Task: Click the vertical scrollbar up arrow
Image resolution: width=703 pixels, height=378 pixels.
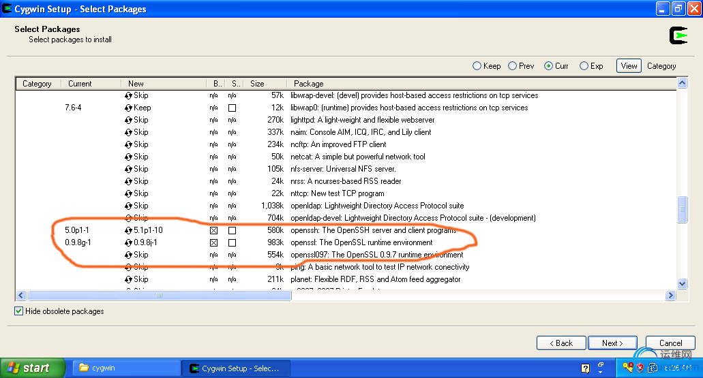Action: [x=682, y=83]
